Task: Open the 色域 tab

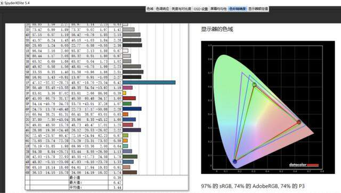Action: [150, 9]
